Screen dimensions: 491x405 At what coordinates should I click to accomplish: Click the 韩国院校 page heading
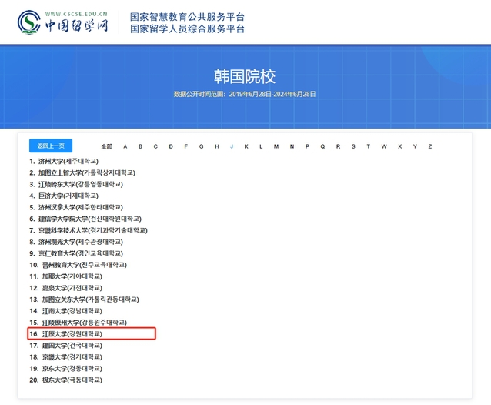[245, 76]
